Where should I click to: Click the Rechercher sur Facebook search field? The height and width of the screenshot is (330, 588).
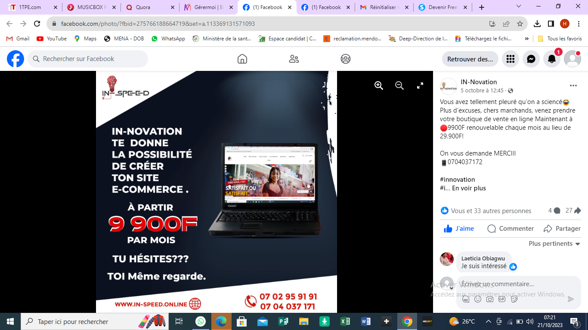88,59
